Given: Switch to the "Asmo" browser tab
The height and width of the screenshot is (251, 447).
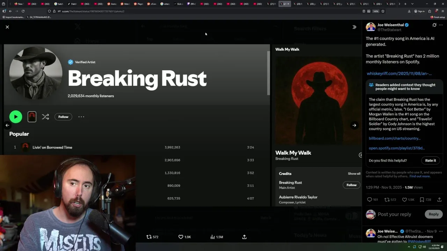Looking at the screenshot, I should click(112, 4).
